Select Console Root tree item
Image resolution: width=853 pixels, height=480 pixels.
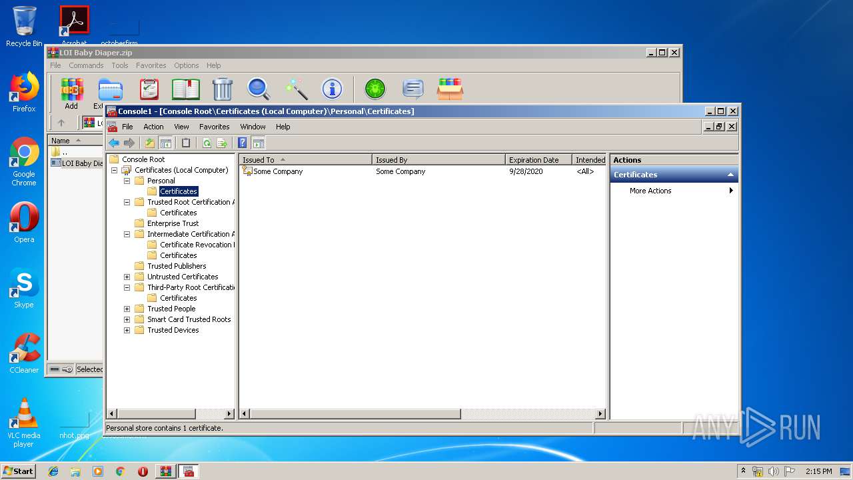pyautogui.click(x=143, y=159)
